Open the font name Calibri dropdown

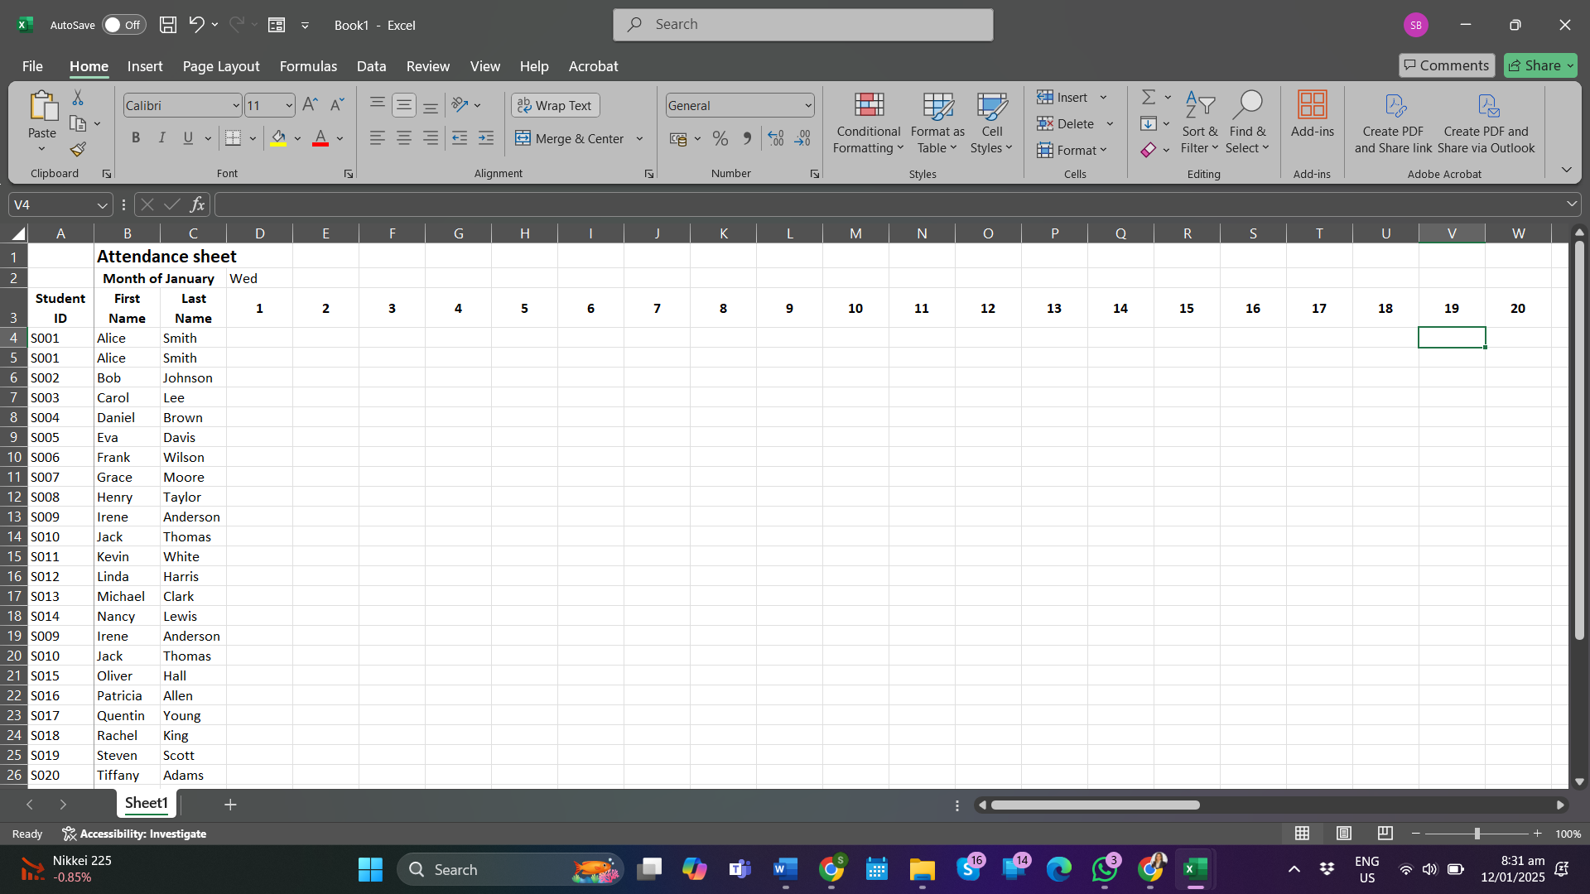(x=235, y=106)
